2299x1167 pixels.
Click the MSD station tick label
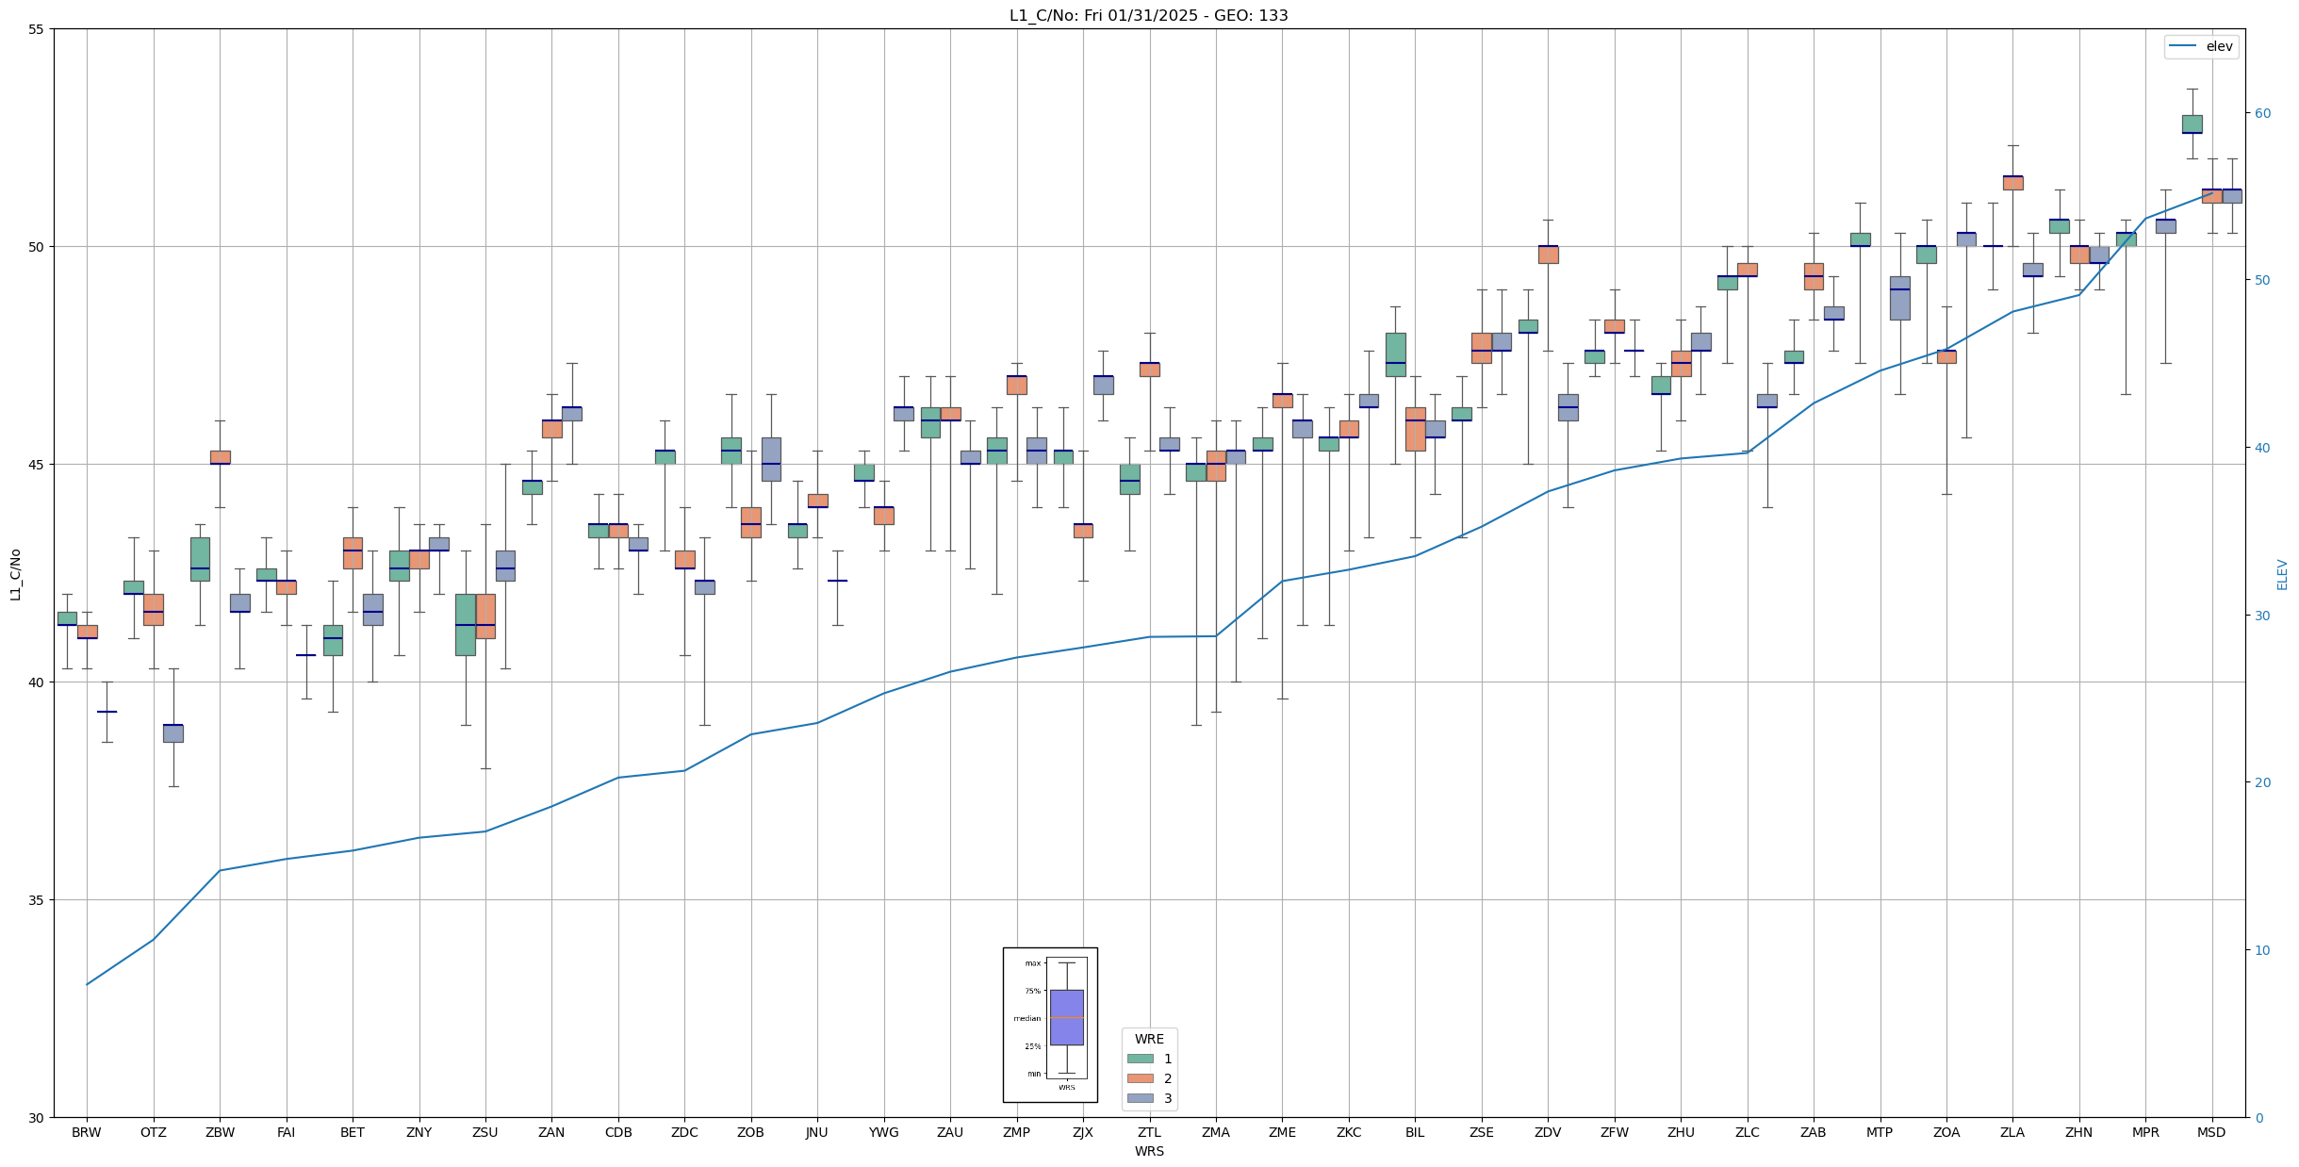(2211, 1132)
